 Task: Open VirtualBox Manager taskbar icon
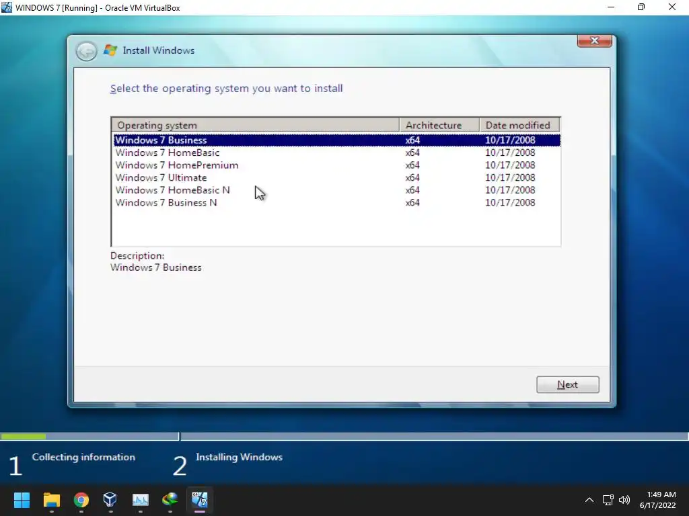110,500
